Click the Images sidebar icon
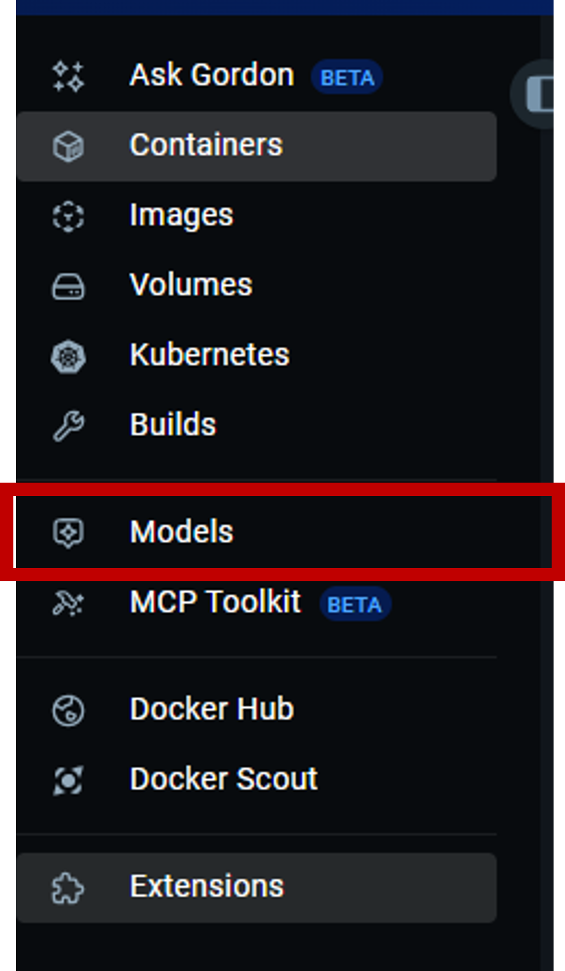This screenshot has width=565, height=971. click(68, 216)
